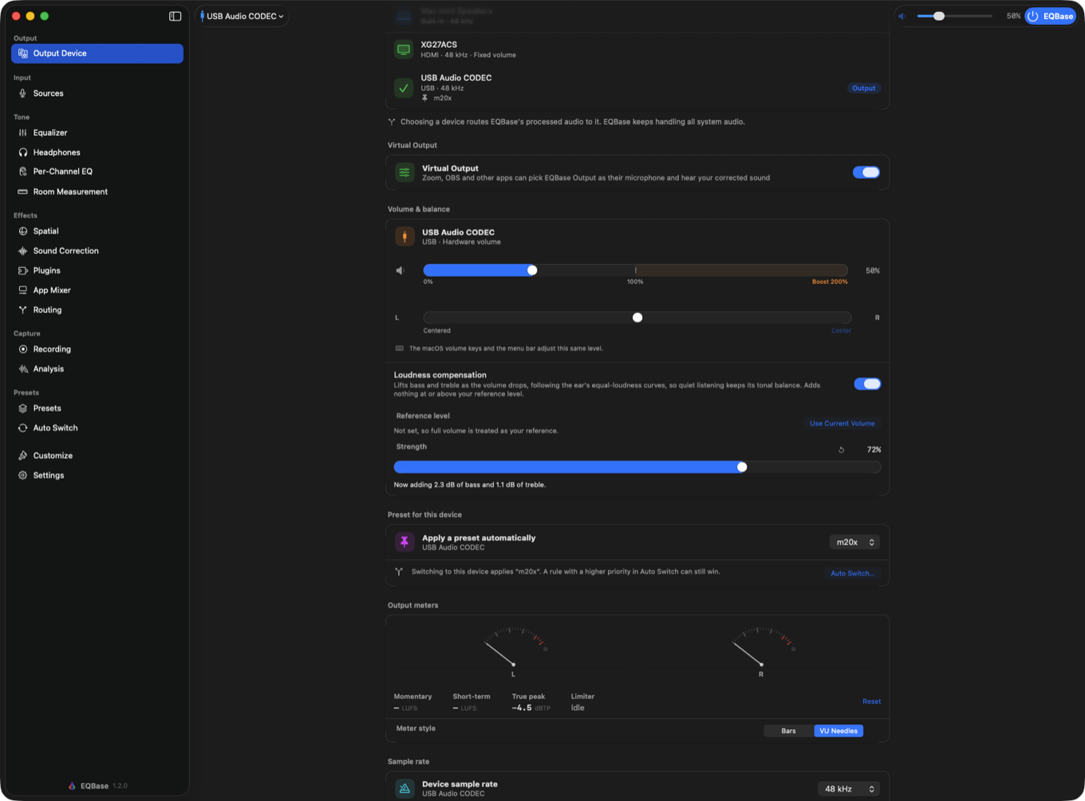
Task: Click the Sound Correction waveform icon
Action: [x=22, y=251]
